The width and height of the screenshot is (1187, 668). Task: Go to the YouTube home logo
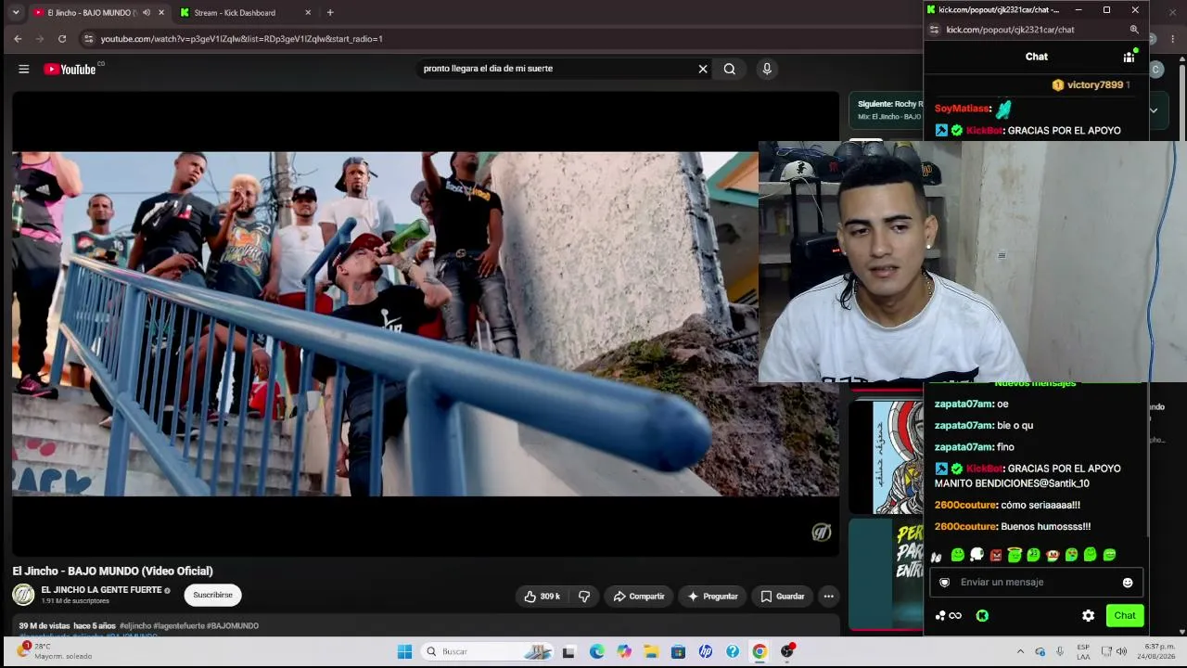[x=70, y=69]
